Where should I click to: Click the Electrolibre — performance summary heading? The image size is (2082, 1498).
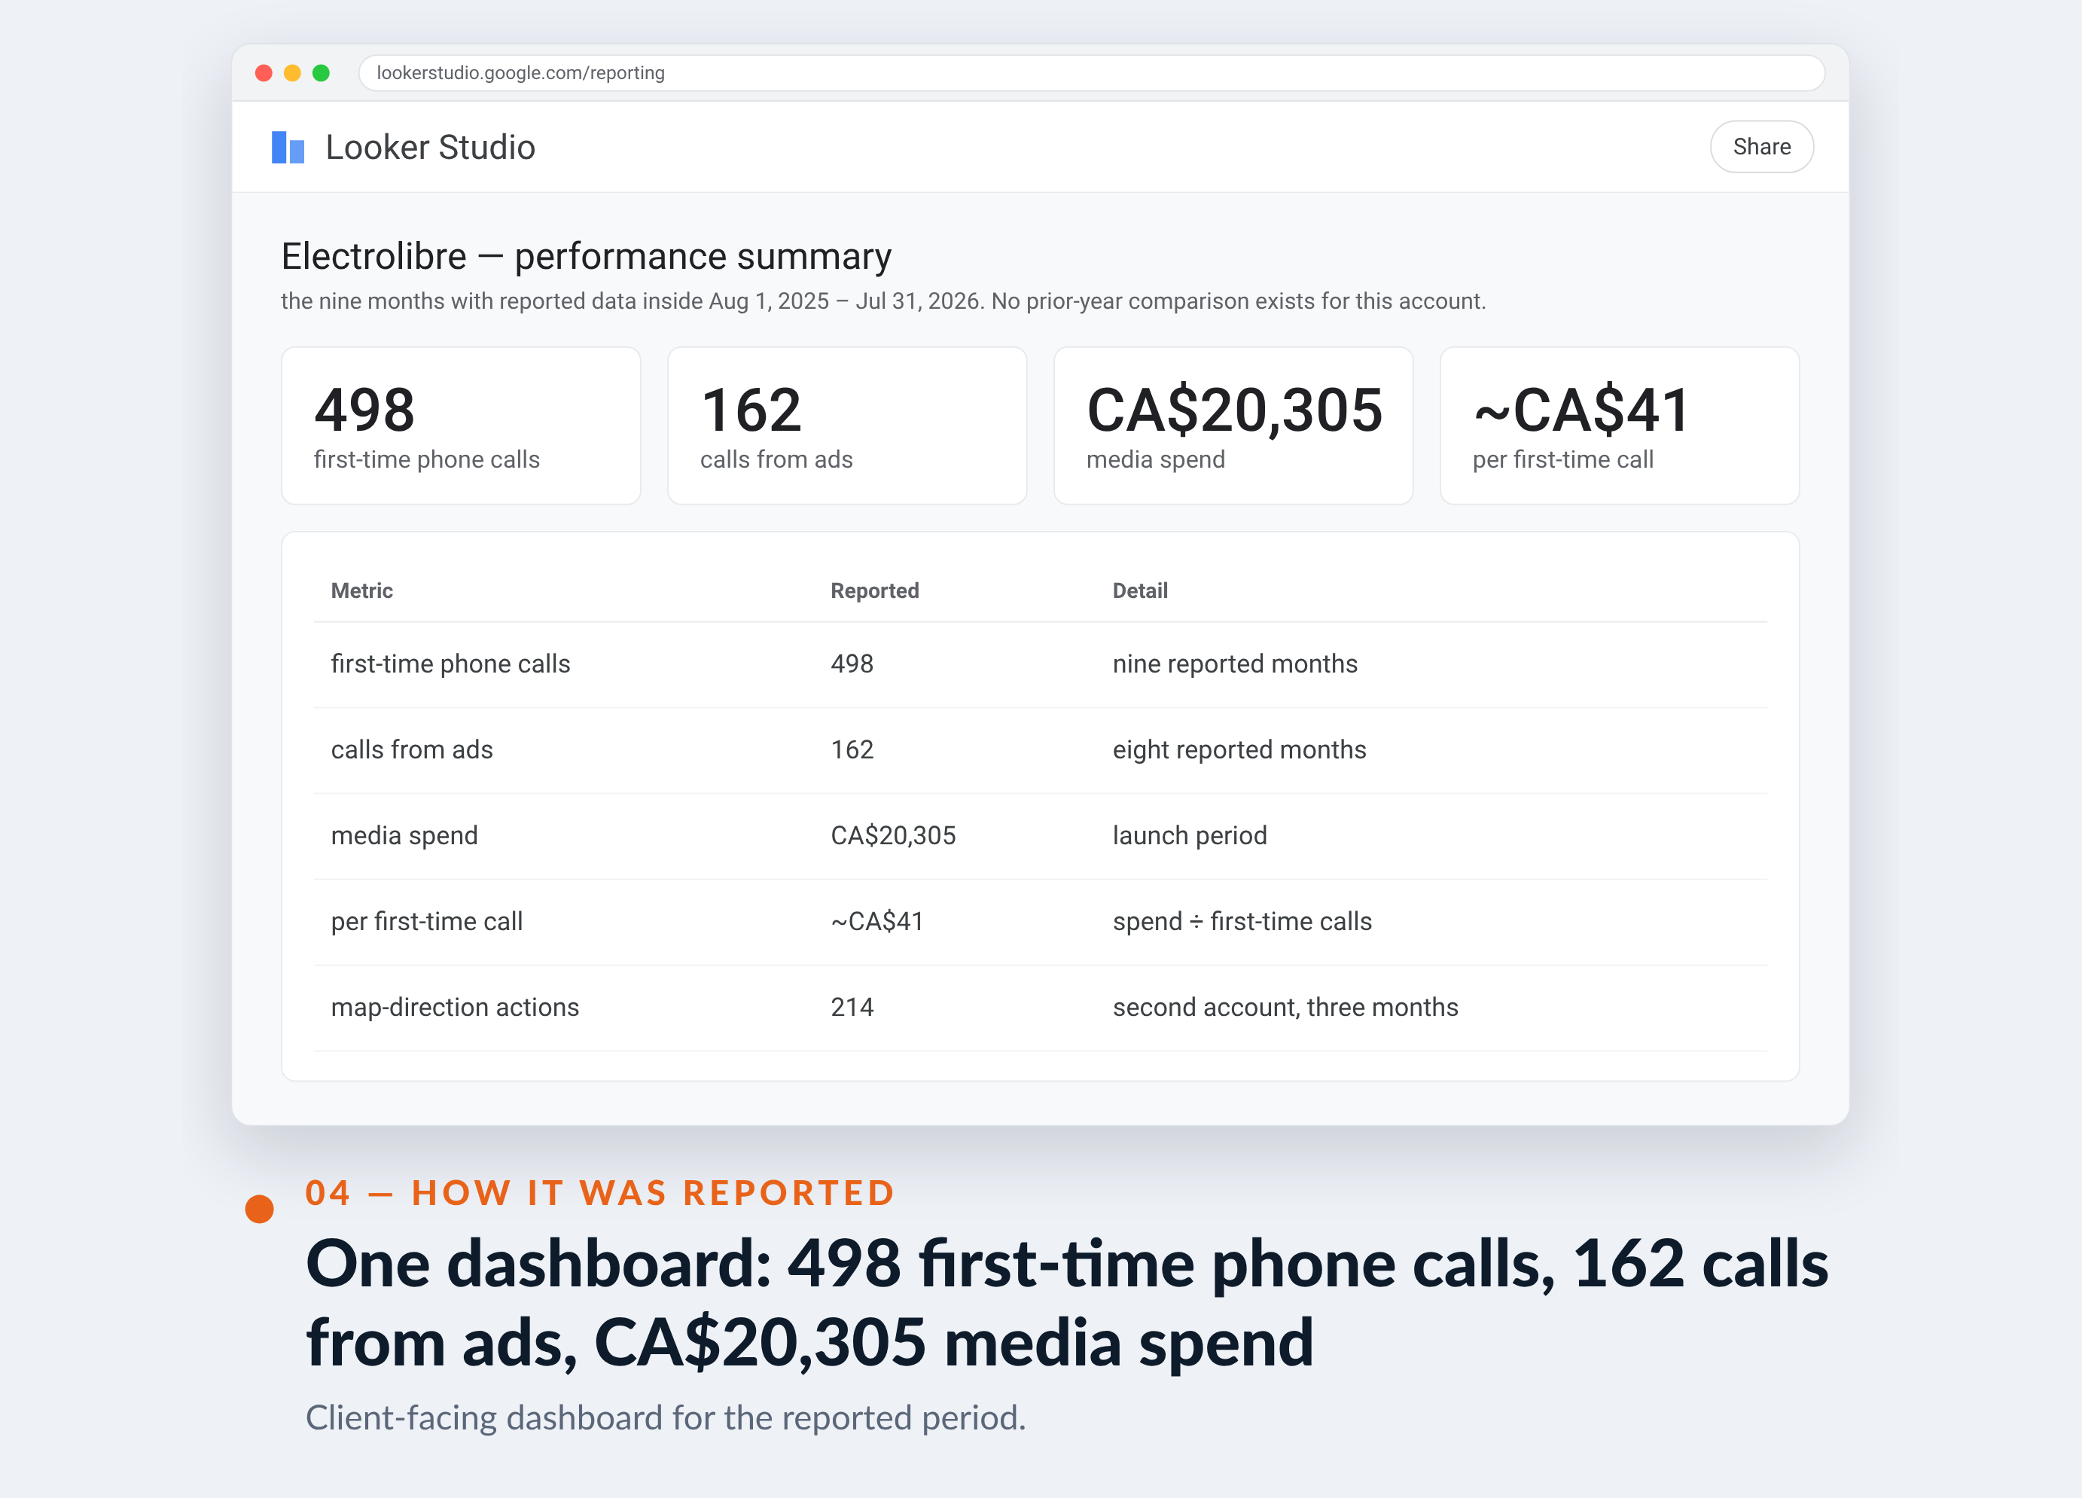pyautogui.click(x=586, y=256)
